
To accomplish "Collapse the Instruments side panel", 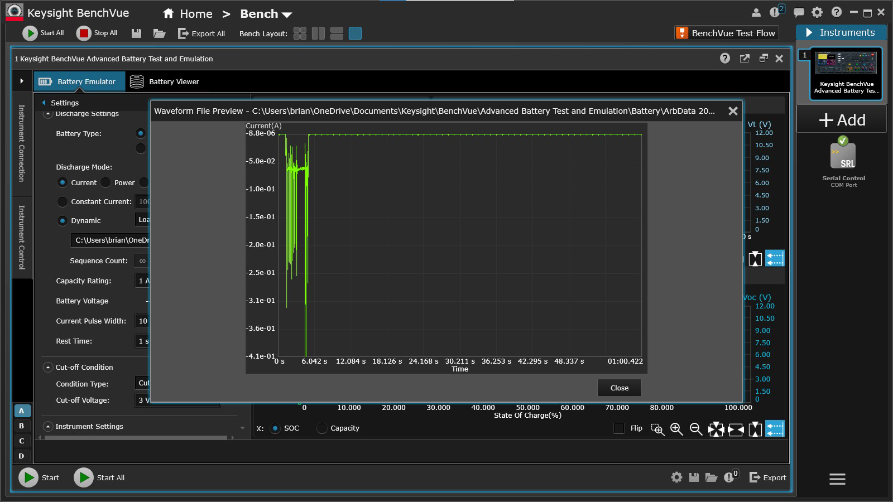I will click(x=809, y=33).
